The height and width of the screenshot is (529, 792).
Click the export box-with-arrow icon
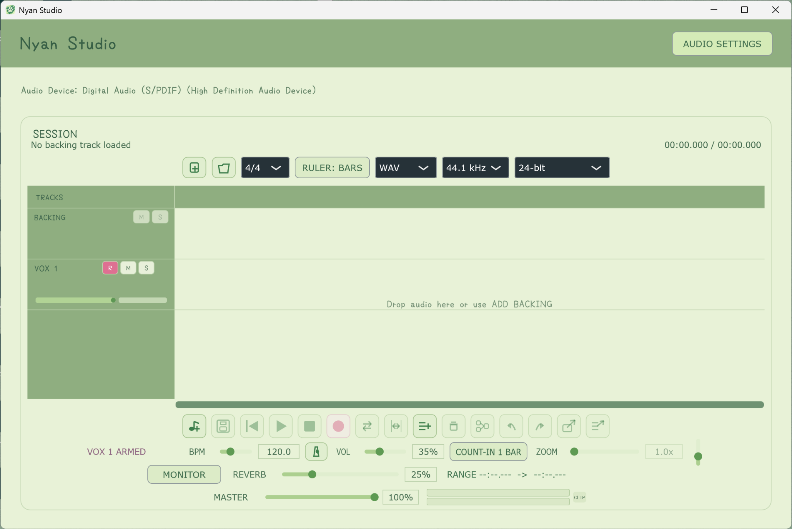569,426
